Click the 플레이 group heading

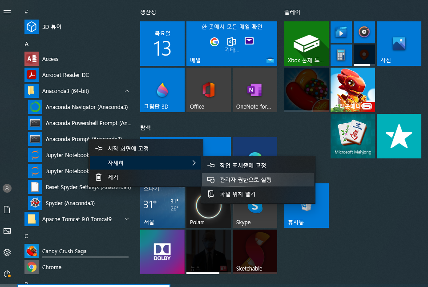pyautogui.click(x=292, y=12)
